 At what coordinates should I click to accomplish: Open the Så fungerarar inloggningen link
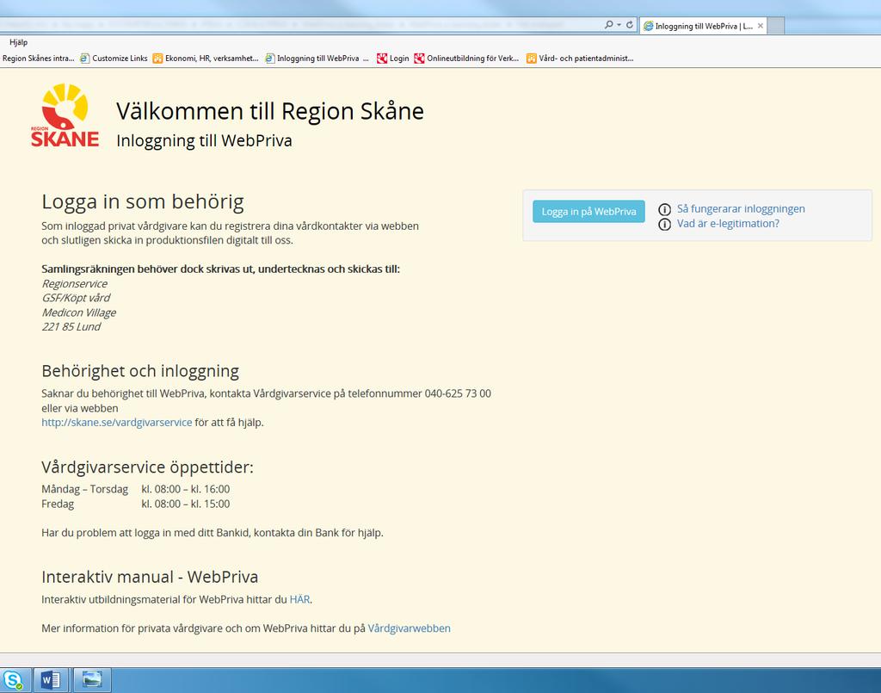pyautogui.click(x=741, y=208)
